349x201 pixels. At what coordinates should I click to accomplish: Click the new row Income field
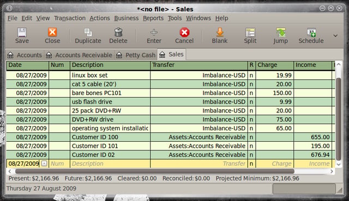tap(312, 164)
